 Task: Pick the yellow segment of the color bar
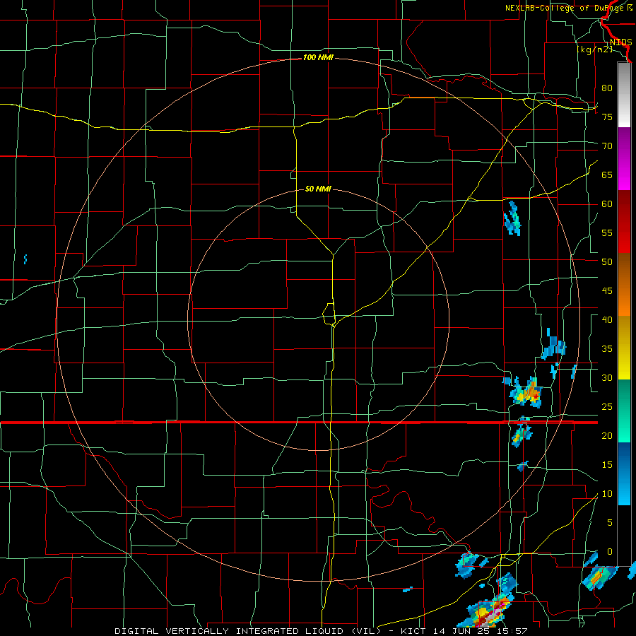[624, 348]
